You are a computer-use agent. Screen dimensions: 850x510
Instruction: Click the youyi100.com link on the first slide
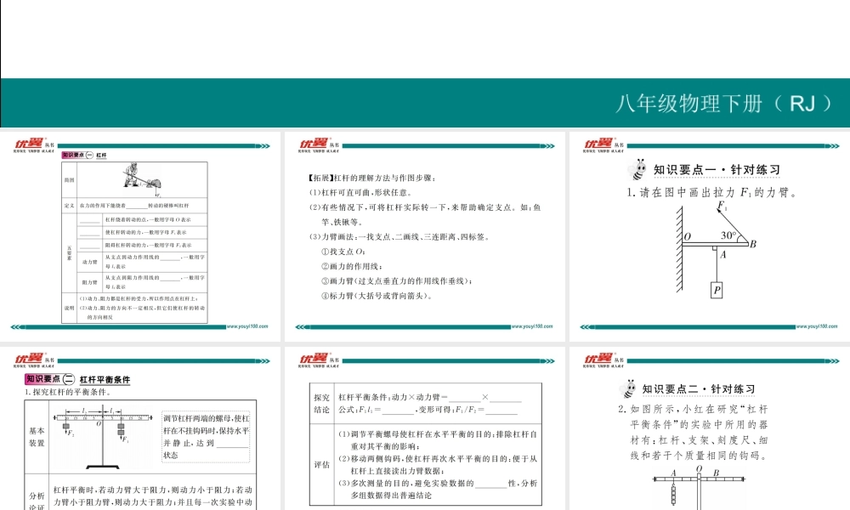(247, 326)
